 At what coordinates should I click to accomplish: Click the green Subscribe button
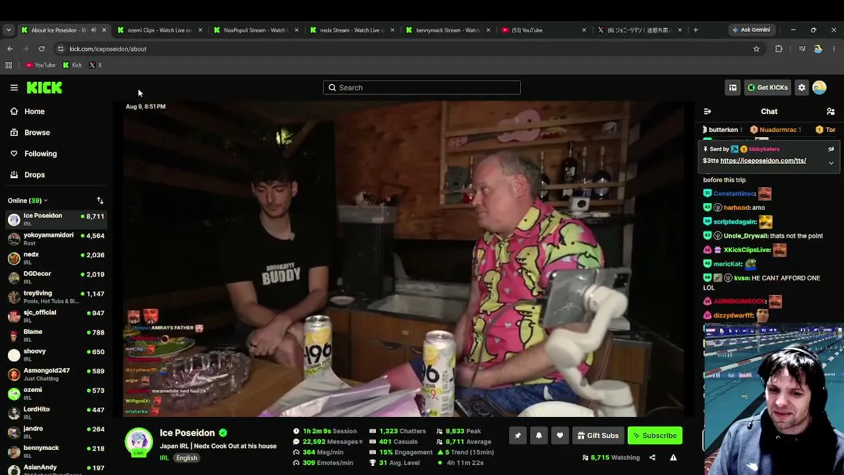tap(655, 435)
